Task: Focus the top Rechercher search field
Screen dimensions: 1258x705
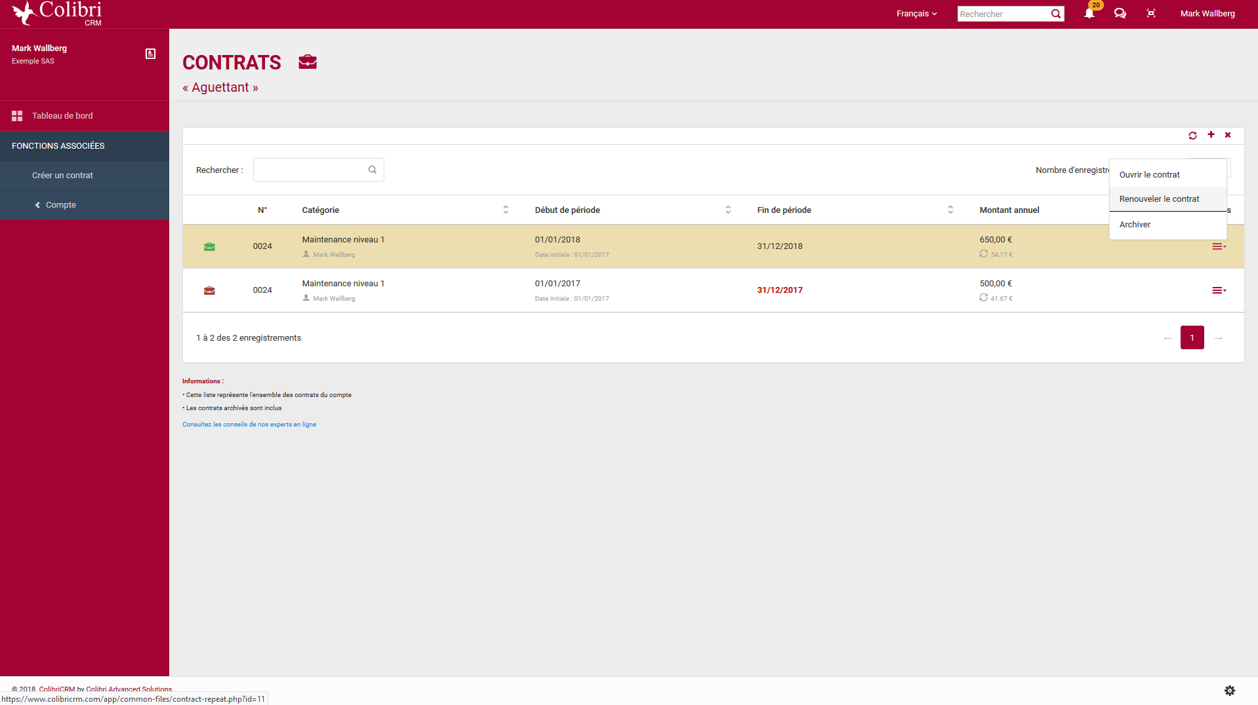Action: [x=1004, y=14]
